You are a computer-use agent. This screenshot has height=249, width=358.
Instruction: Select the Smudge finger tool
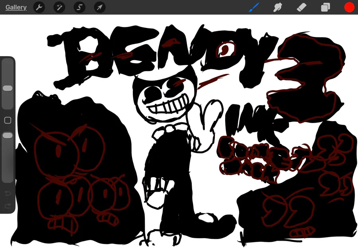click(x=278, y=7)
